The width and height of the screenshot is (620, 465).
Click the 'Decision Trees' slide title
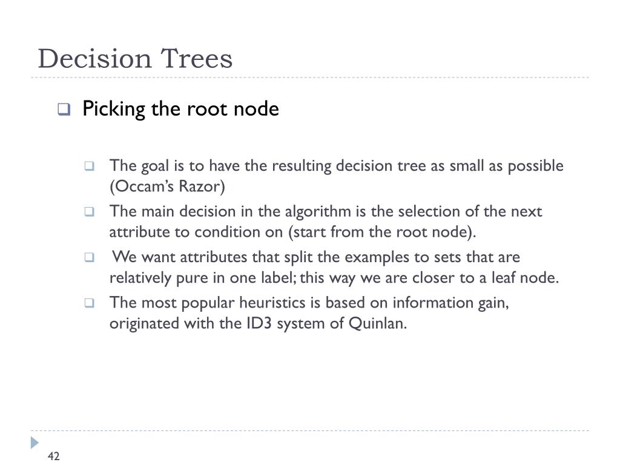tap(135, 59)
